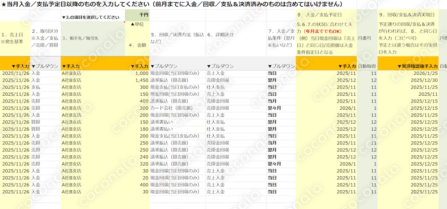Select 翌々月 in the 320 amount row
The width and height of the screenshot is (447, 209).
(x=281, y=164)
